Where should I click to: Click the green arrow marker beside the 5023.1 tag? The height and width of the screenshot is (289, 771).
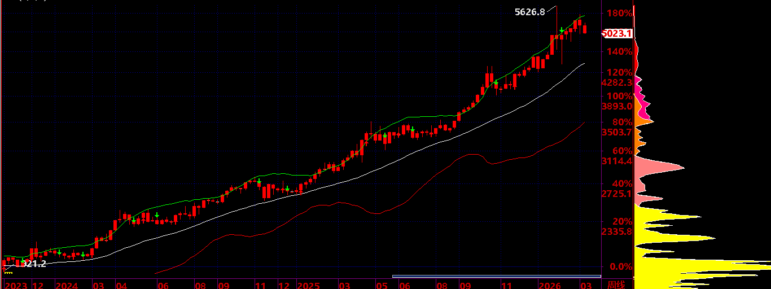pos(562,30)
